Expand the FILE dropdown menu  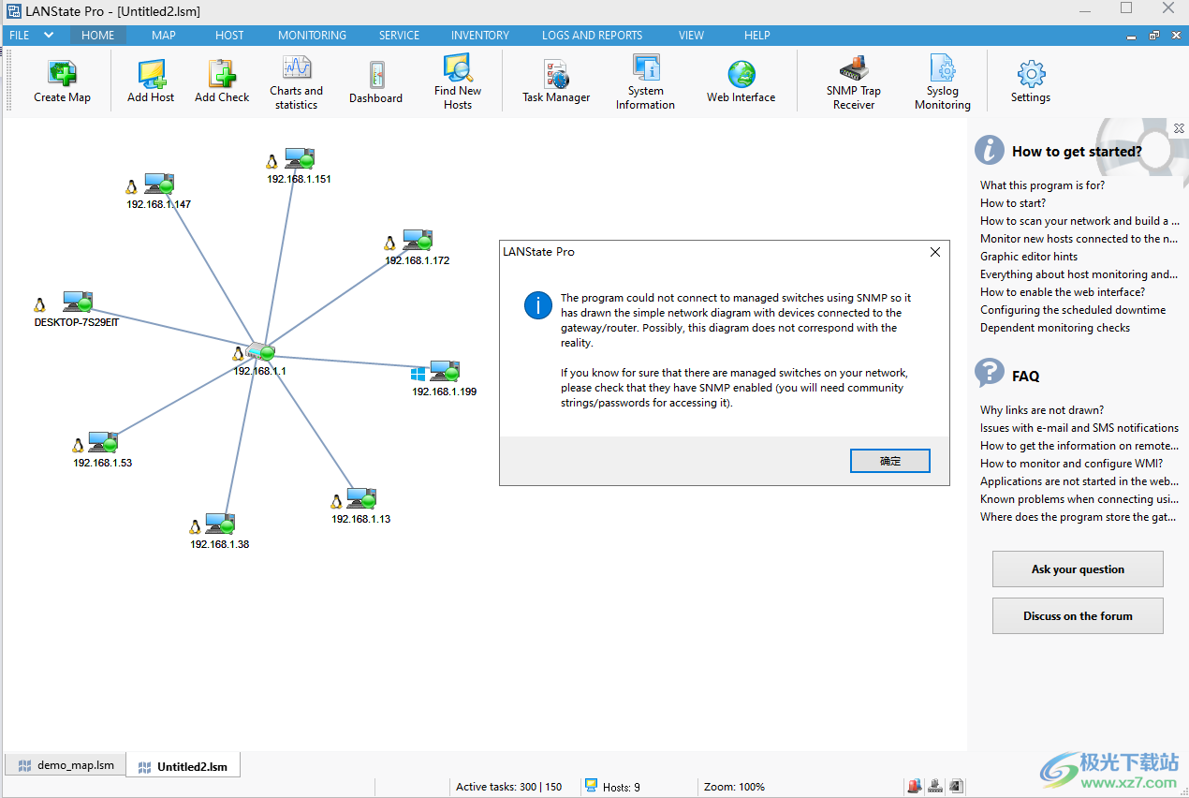(31, 36)
